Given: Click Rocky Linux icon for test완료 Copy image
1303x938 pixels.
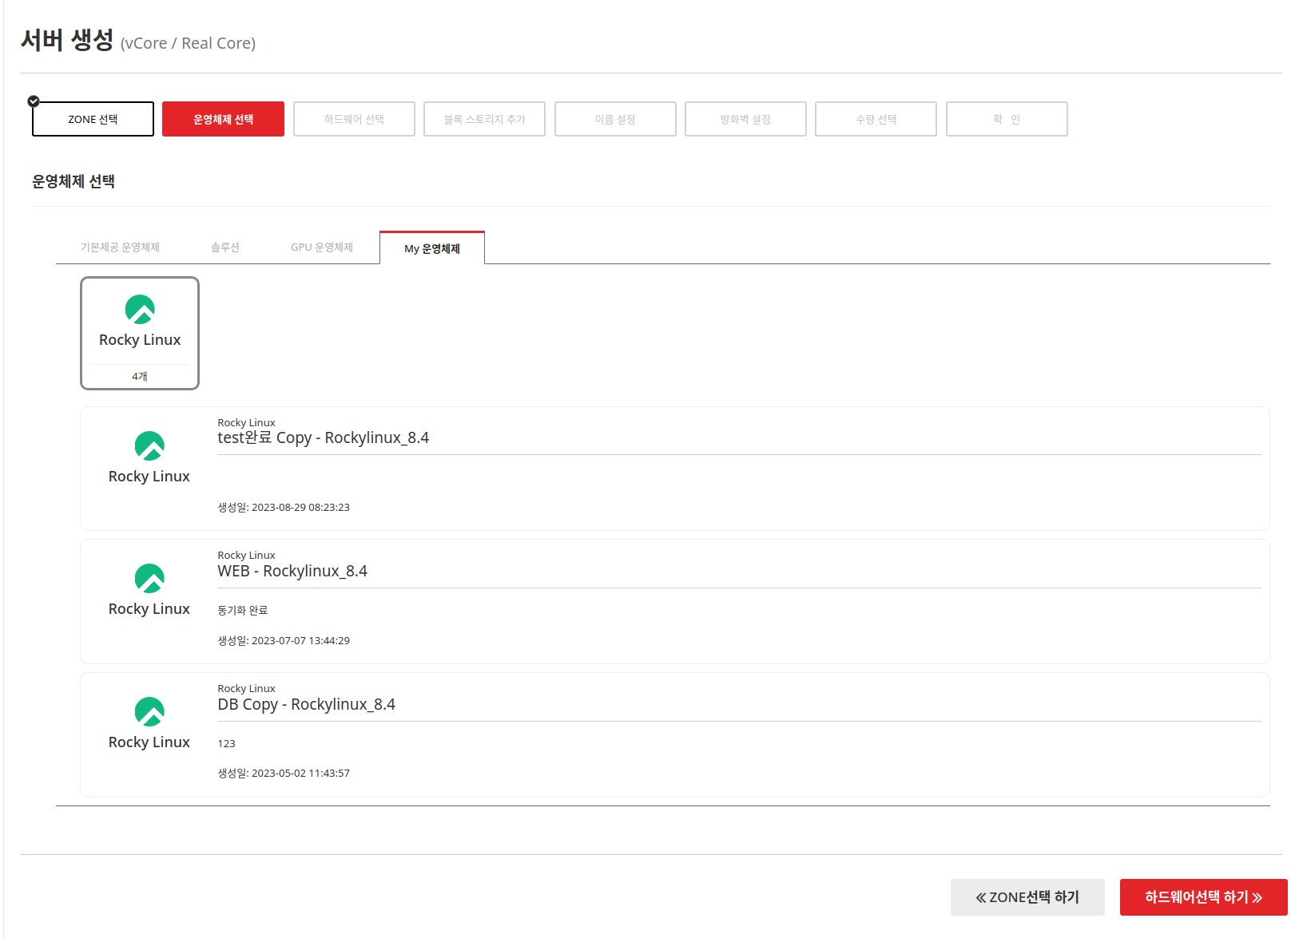Looking at the screenshot, I should coord(149,445).
